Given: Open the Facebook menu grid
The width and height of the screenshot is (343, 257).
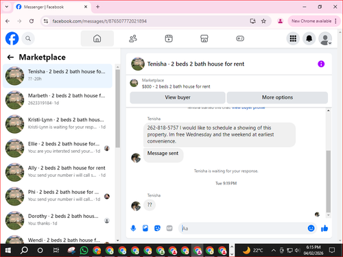Looking at the screenshot, I should click(x=293, y=38).
